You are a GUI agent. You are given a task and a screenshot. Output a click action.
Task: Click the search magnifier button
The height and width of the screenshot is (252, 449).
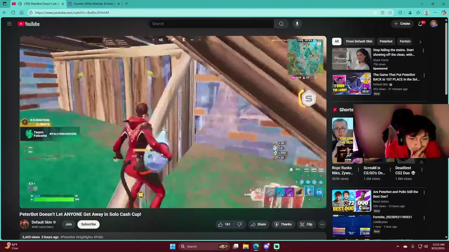[281, 24]
